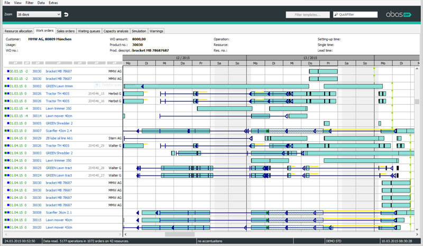Switch to the Resource allocation tab
Image resolution: width=423 pixels, height=246 pixels.
point(18,31)
